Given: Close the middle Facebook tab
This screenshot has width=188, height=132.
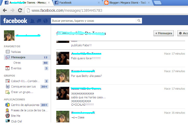Looking at the screenshot, I should [99, 3].
